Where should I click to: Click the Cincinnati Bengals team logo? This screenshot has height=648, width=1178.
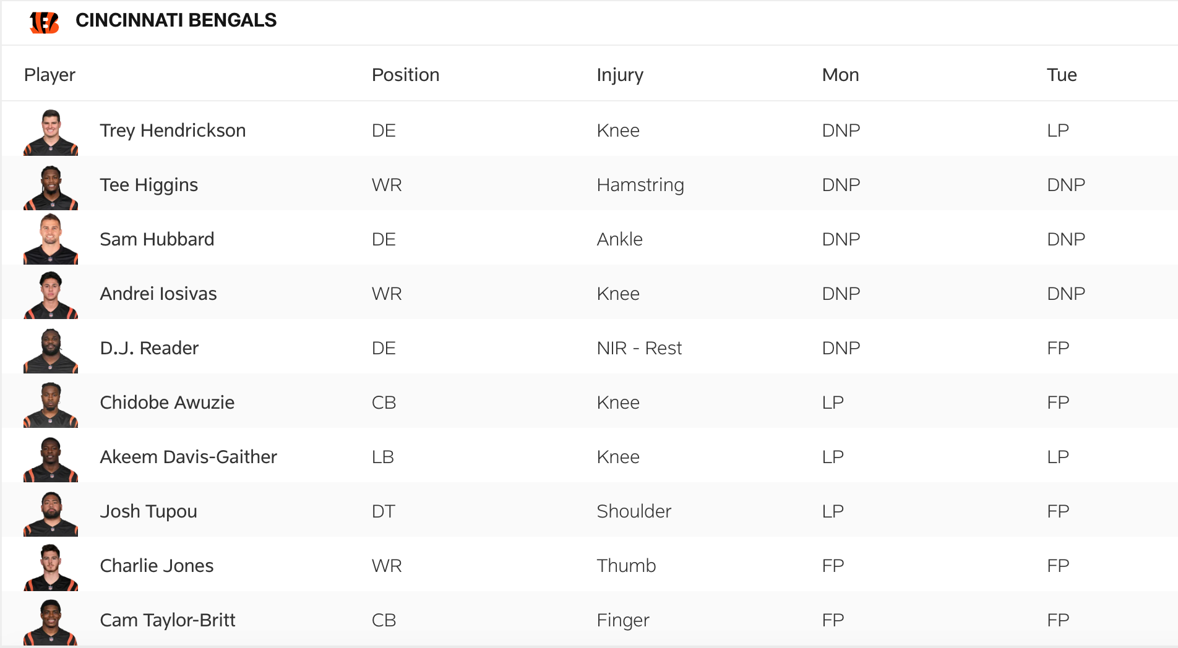pyautogui.click(x=45, y=22)
